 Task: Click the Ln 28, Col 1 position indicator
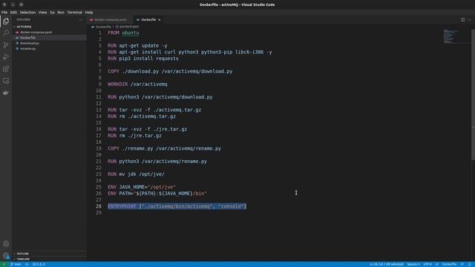pos(386,264)
